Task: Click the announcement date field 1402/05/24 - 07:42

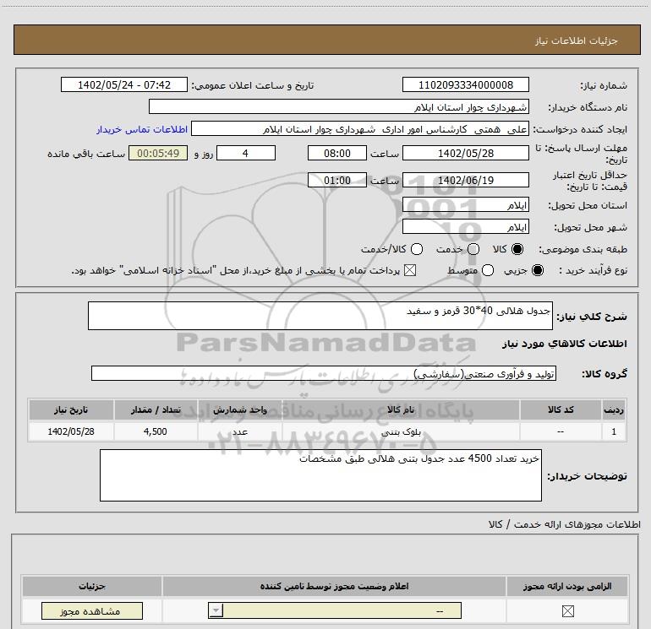Action: [124, 85]
